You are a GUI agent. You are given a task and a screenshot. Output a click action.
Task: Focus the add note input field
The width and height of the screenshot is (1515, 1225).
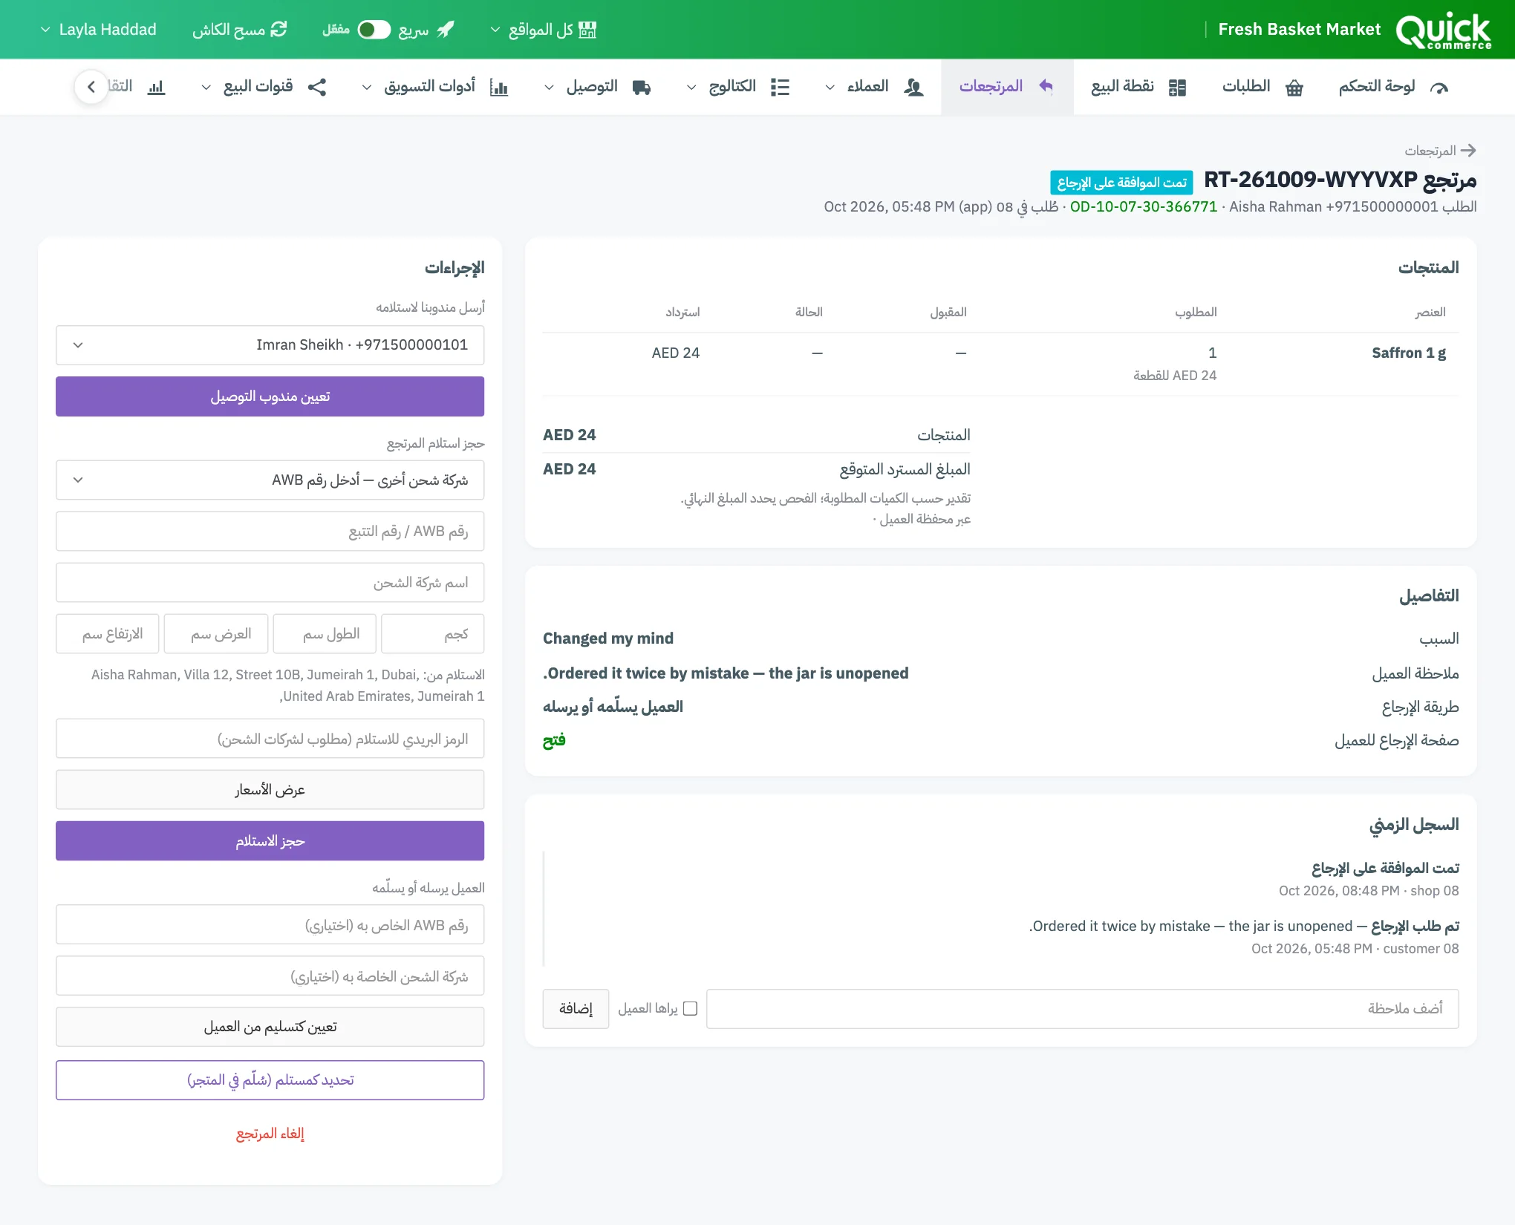[x=1082, y=1009]
